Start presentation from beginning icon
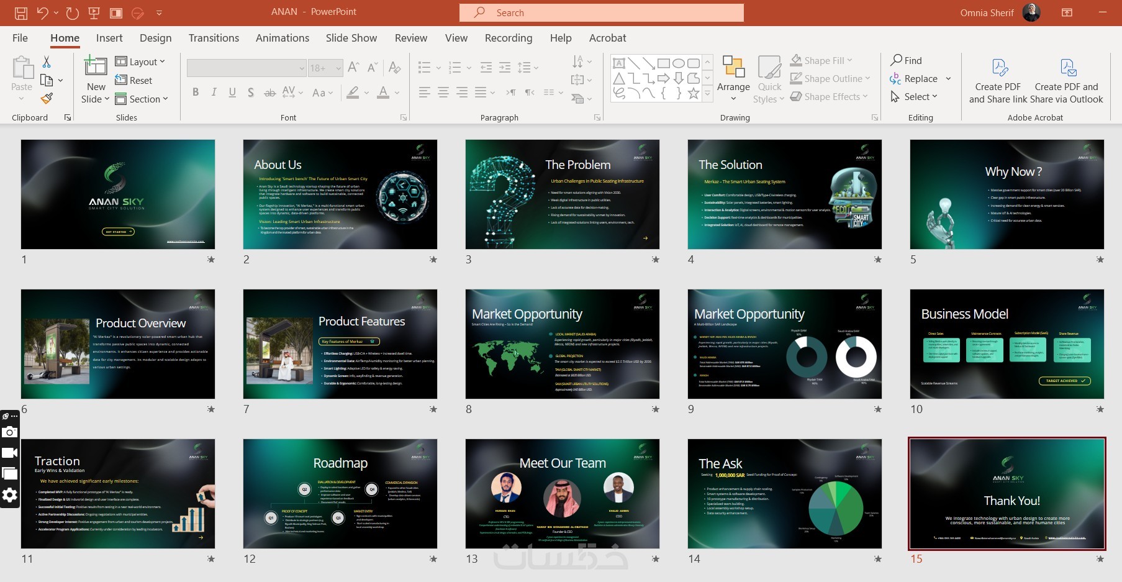 click(94, 12)
